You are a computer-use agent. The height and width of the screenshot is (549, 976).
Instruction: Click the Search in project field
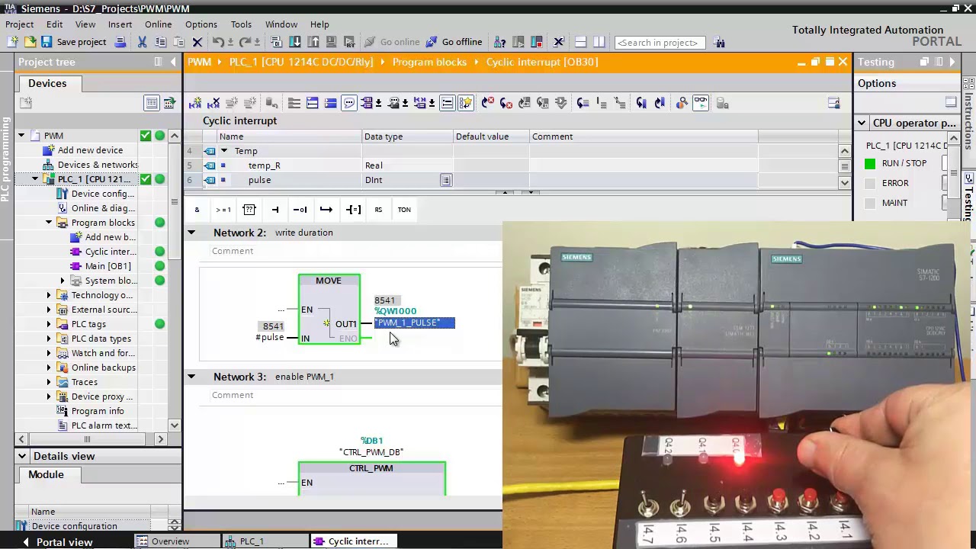coord(659,42)
